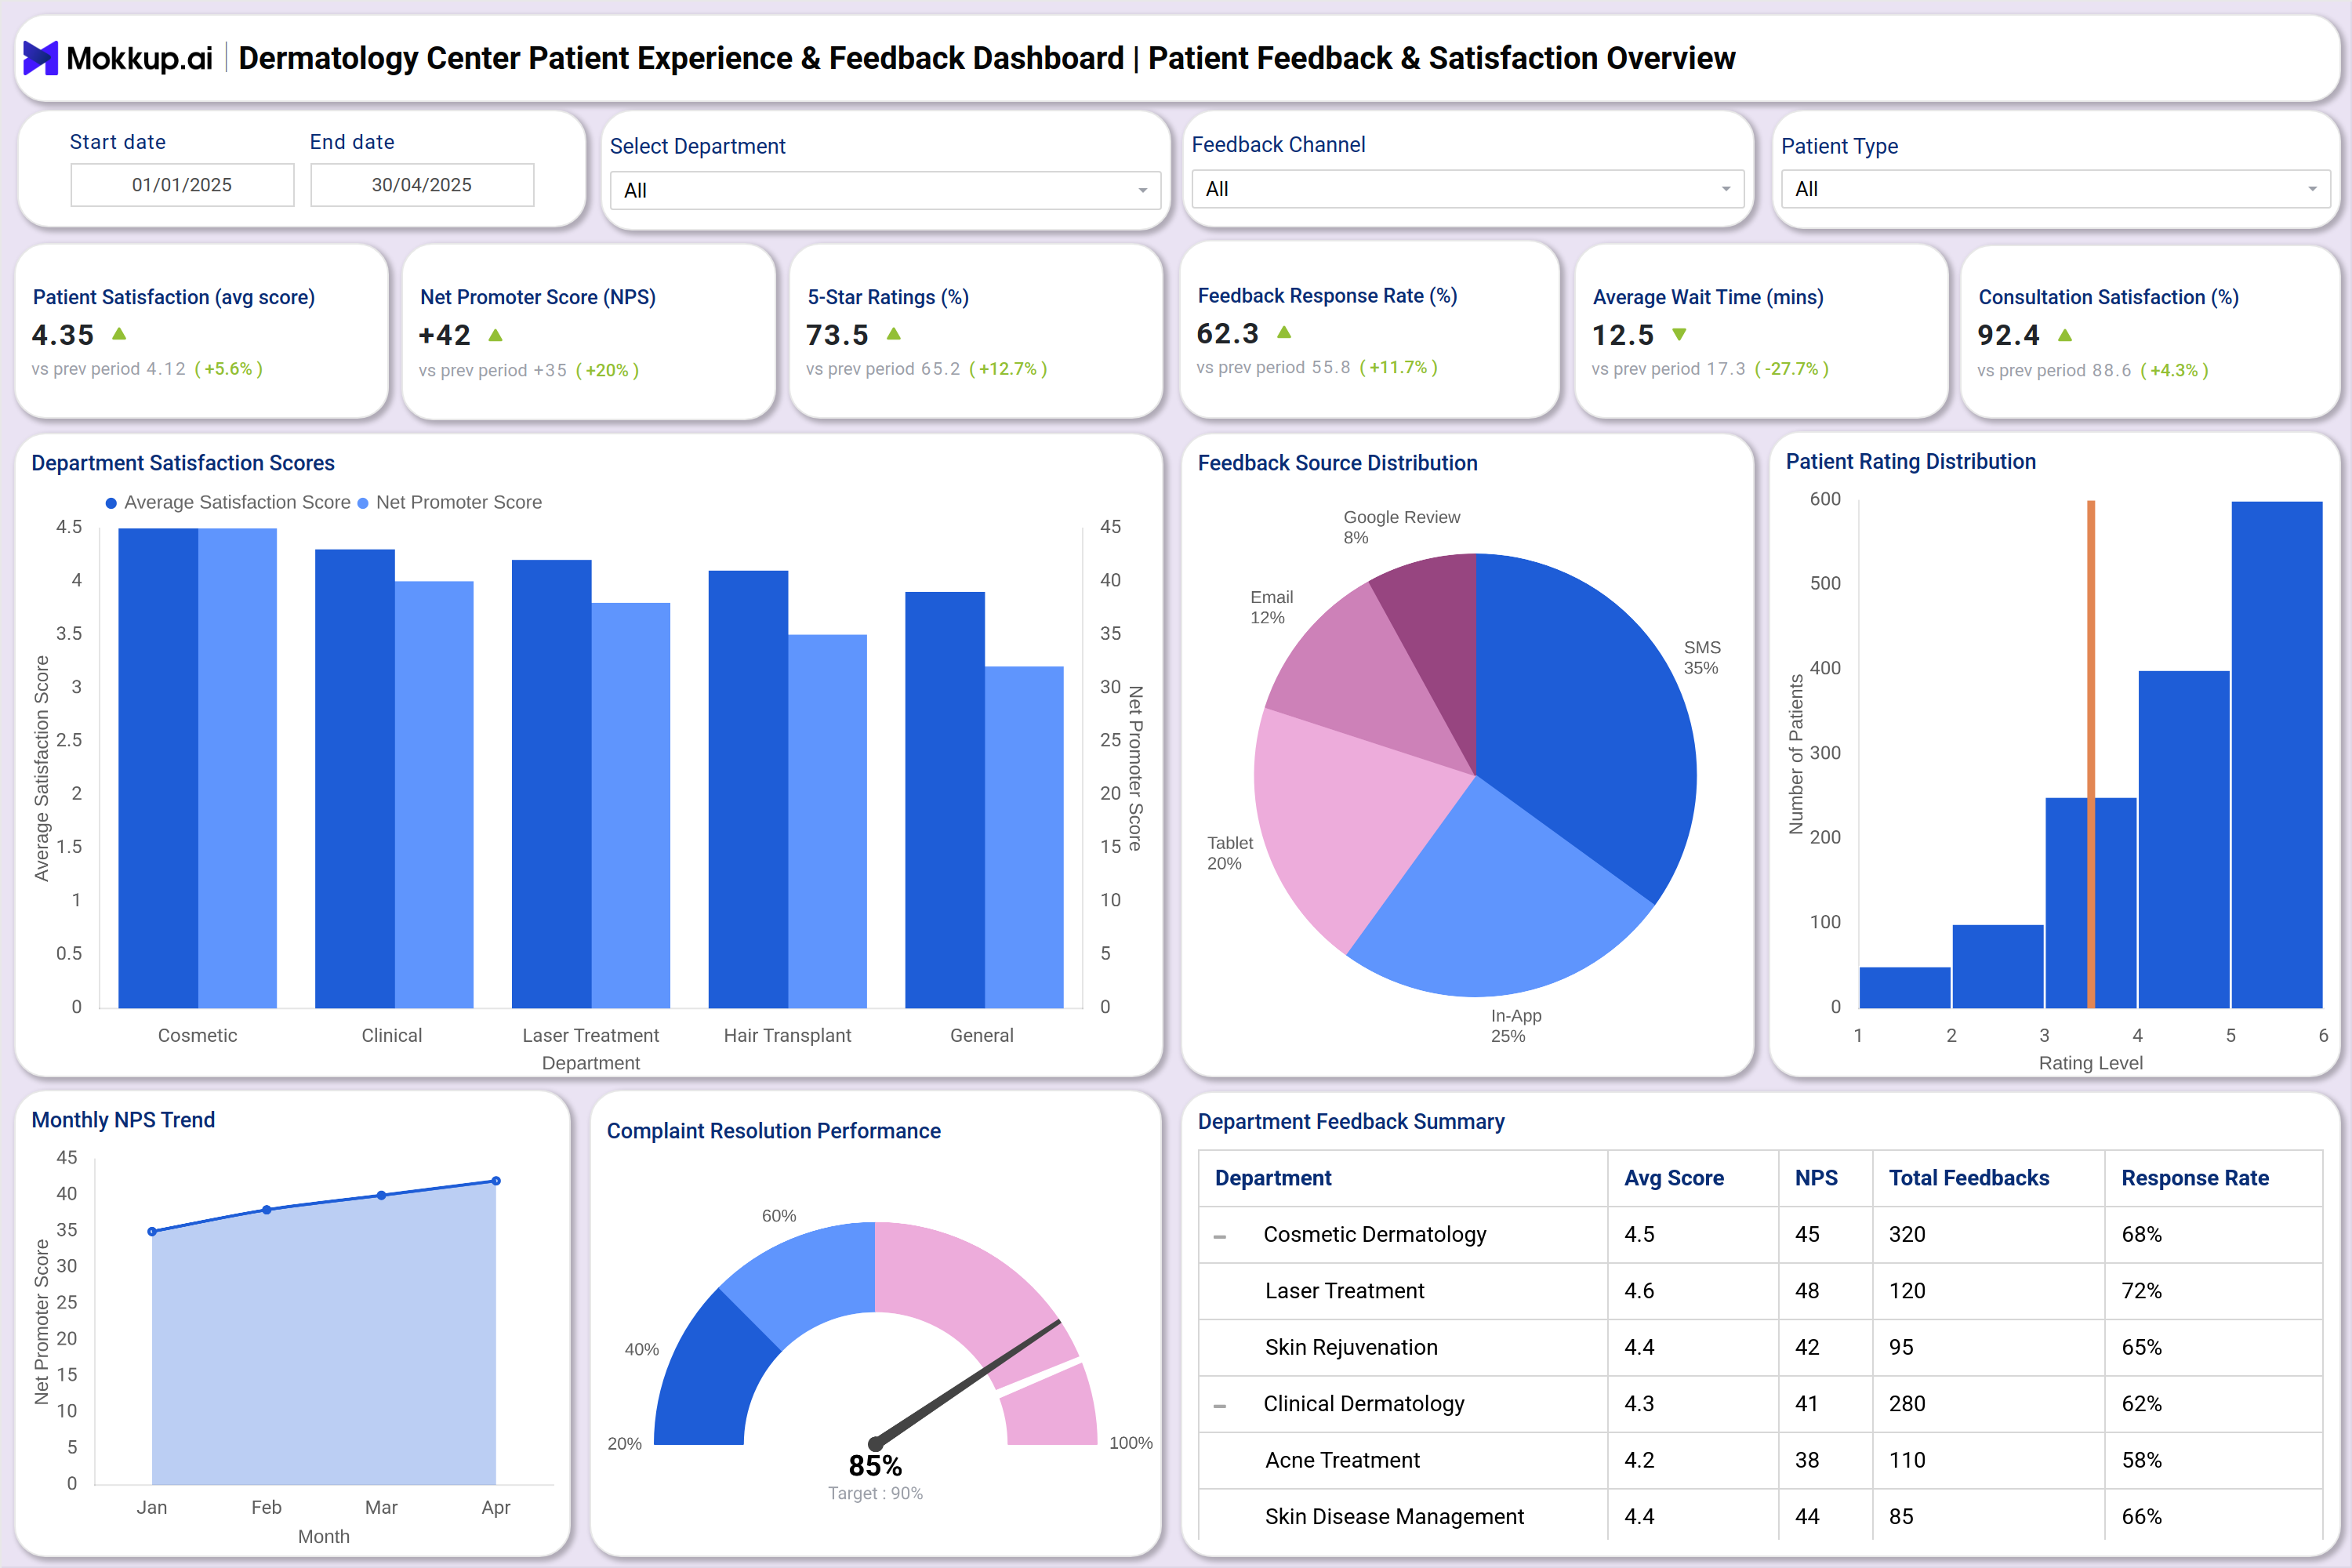The width and height of the screenshot is (2352, 1568).
Task: Click the up arrow beside Feedback Response Rate 62.3
Action: coord(1284,332)
